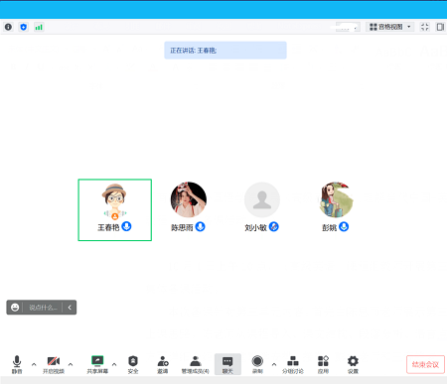This screenshot has width=447, height=384.
Task: Start recording with 录制 button
Action: pyautogui.click(x=257, y=364)
